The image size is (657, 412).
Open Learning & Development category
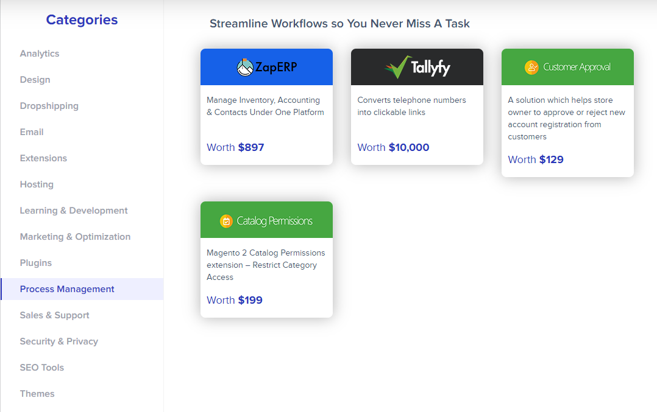coord(74,211)
